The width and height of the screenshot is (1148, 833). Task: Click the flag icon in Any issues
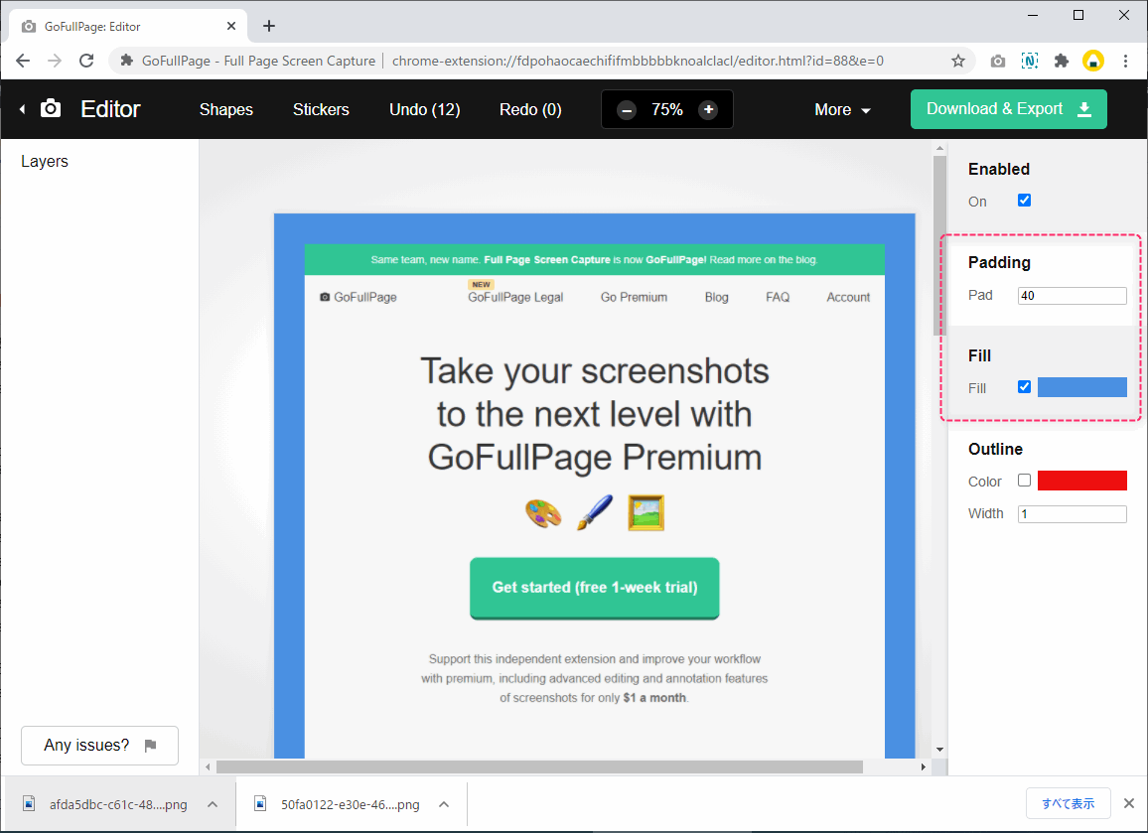(151, 746)
